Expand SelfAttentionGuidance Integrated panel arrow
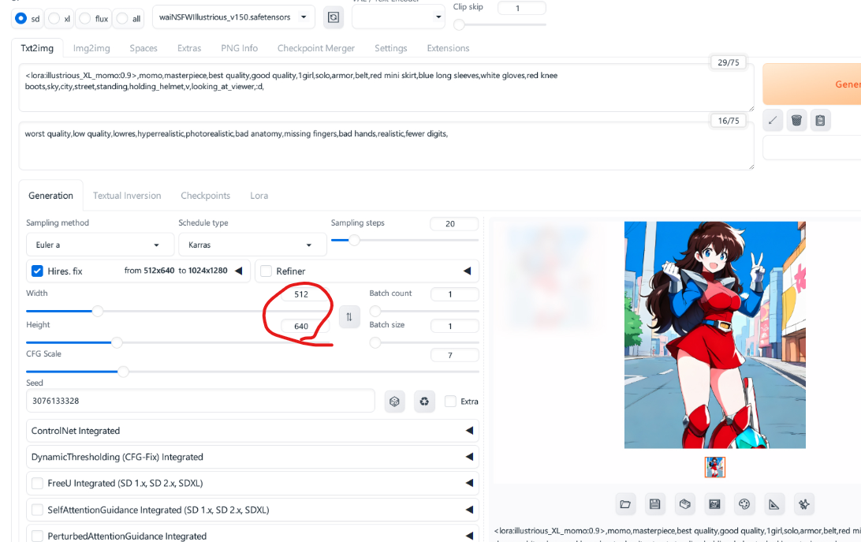The image size is (861, 542). point(469,510)
